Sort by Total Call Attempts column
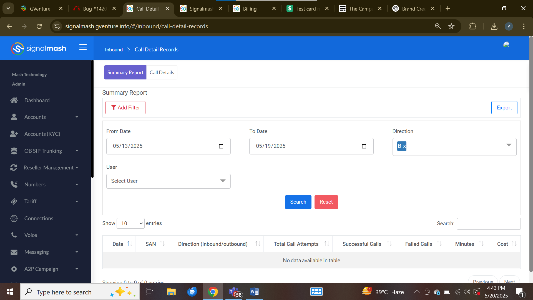 coord(296,244)
